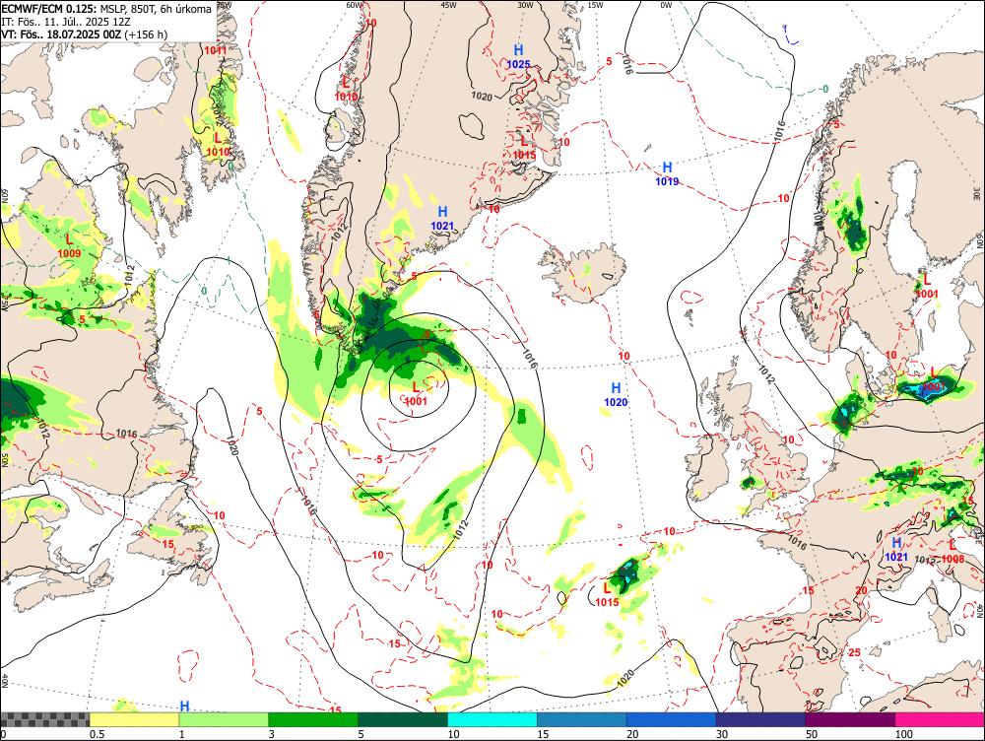Screen dimensions: 985x741
Task: Click the yellow 0.5–1 mm legend swatch
Action: (x=134, y=719)
